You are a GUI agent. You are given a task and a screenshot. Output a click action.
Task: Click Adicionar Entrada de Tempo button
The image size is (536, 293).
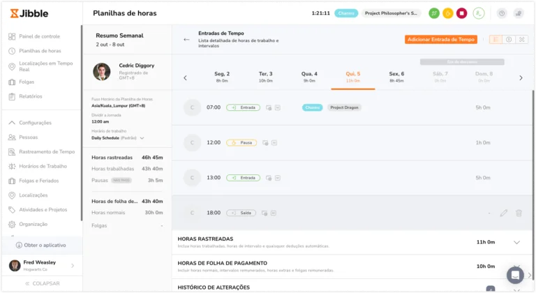tap(441, 39)
